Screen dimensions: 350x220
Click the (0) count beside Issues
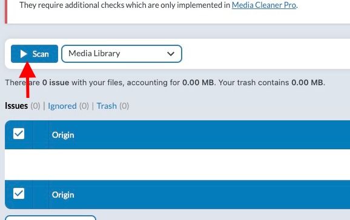35,106
